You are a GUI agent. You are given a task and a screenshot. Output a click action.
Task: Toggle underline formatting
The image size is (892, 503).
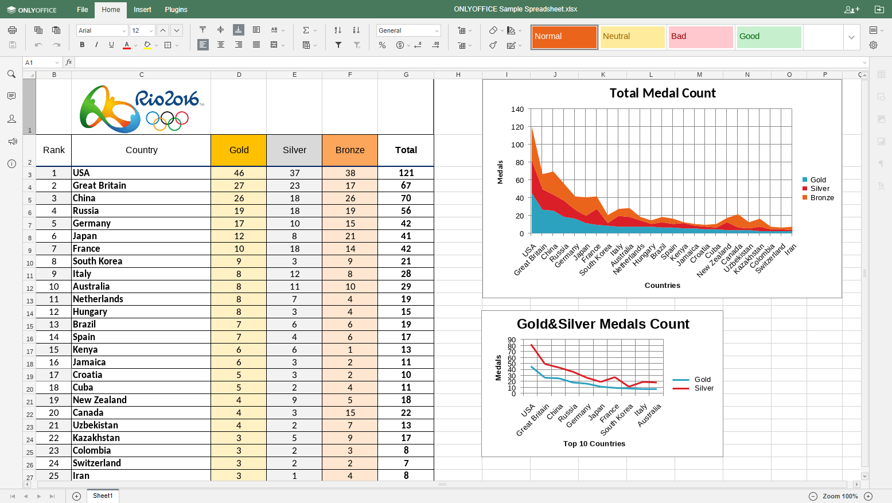tap(111, 45)
